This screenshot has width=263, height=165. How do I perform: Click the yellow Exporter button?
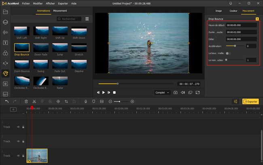(x=250, y=101)
